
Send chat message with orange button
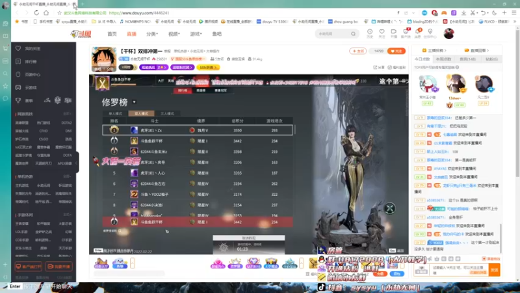(494, 270)
